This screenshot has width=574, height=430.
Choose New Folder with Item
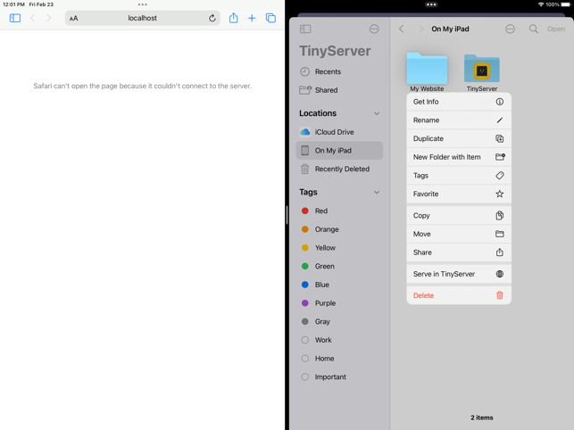click(x=459, y=157)
